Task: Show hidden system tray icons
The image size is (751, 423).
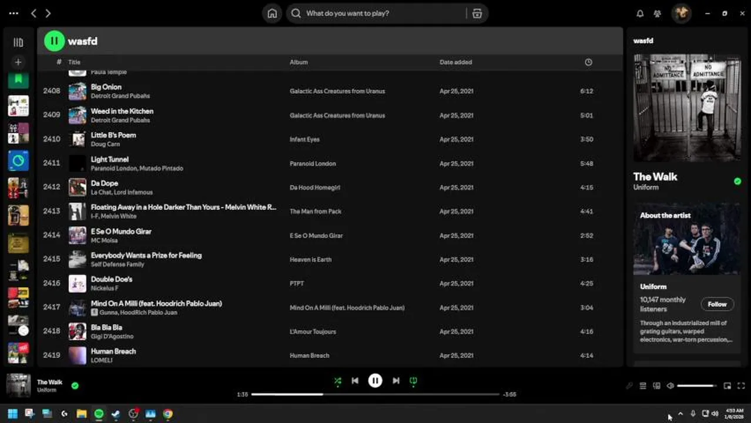Action: click(x=680, y=414)
